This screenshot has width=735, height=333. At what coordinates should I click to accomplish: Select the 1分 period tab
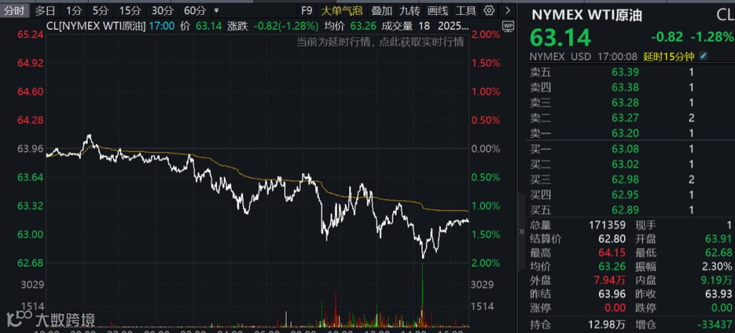click(73, 10)
